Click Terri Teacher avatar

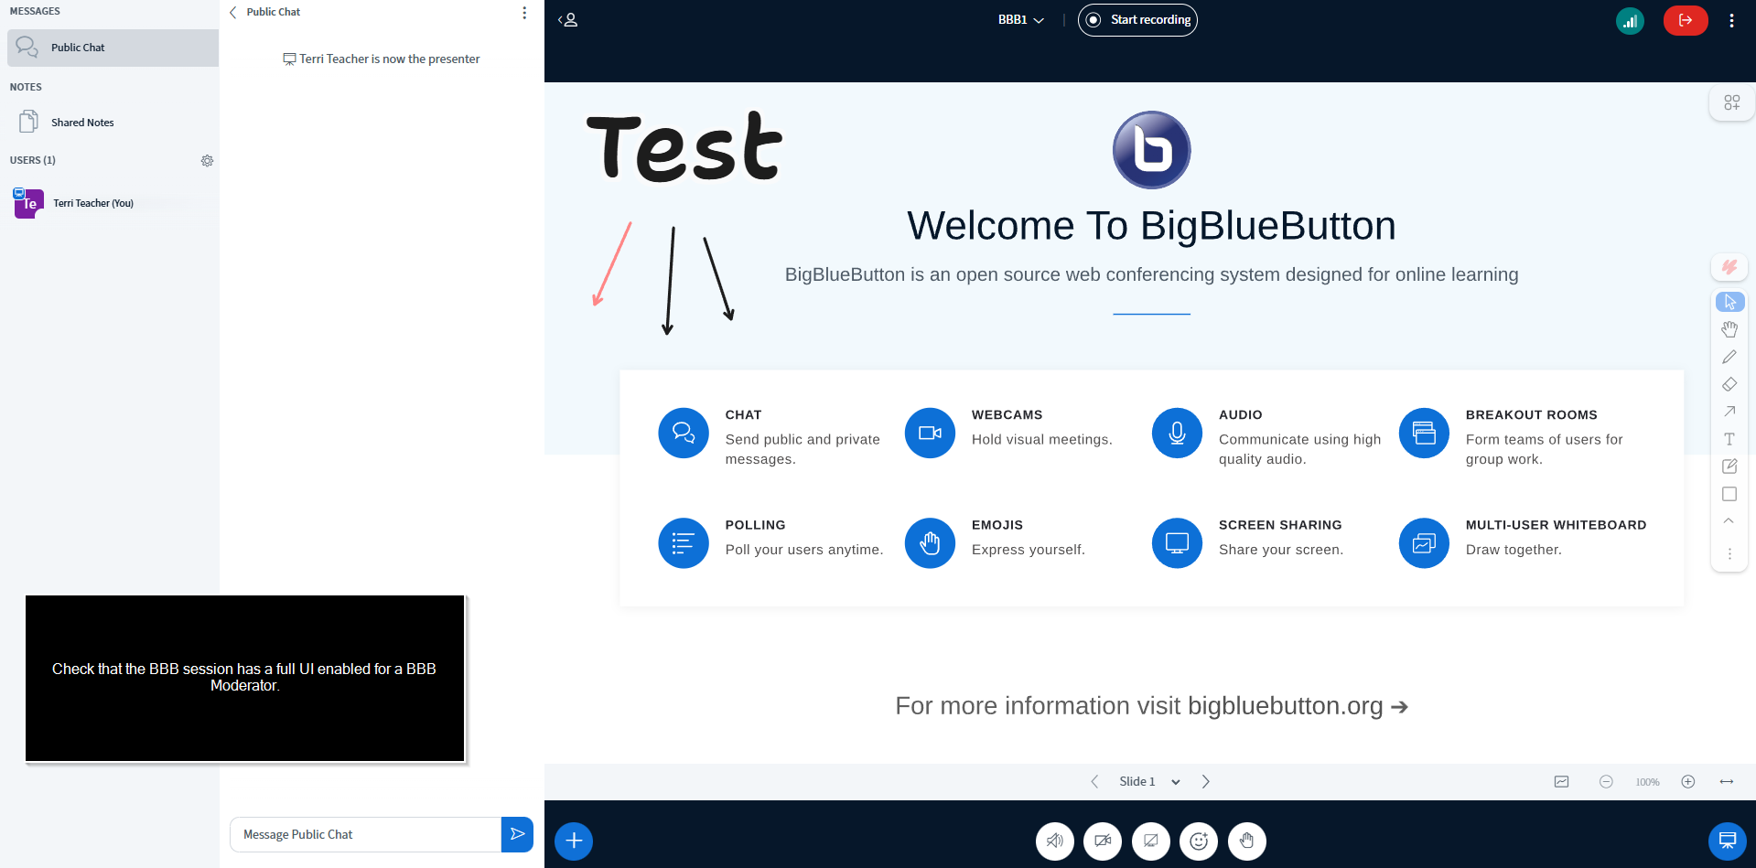(x=29, y=203)
